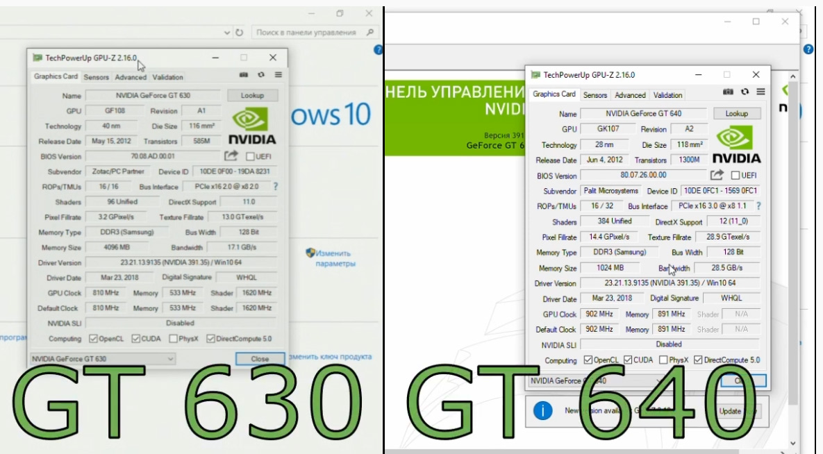Viewport: 823px width, 454px height.
Task: Click screenshot camera icon in GT 640 GPU-Z window
Action: point(727,92)
